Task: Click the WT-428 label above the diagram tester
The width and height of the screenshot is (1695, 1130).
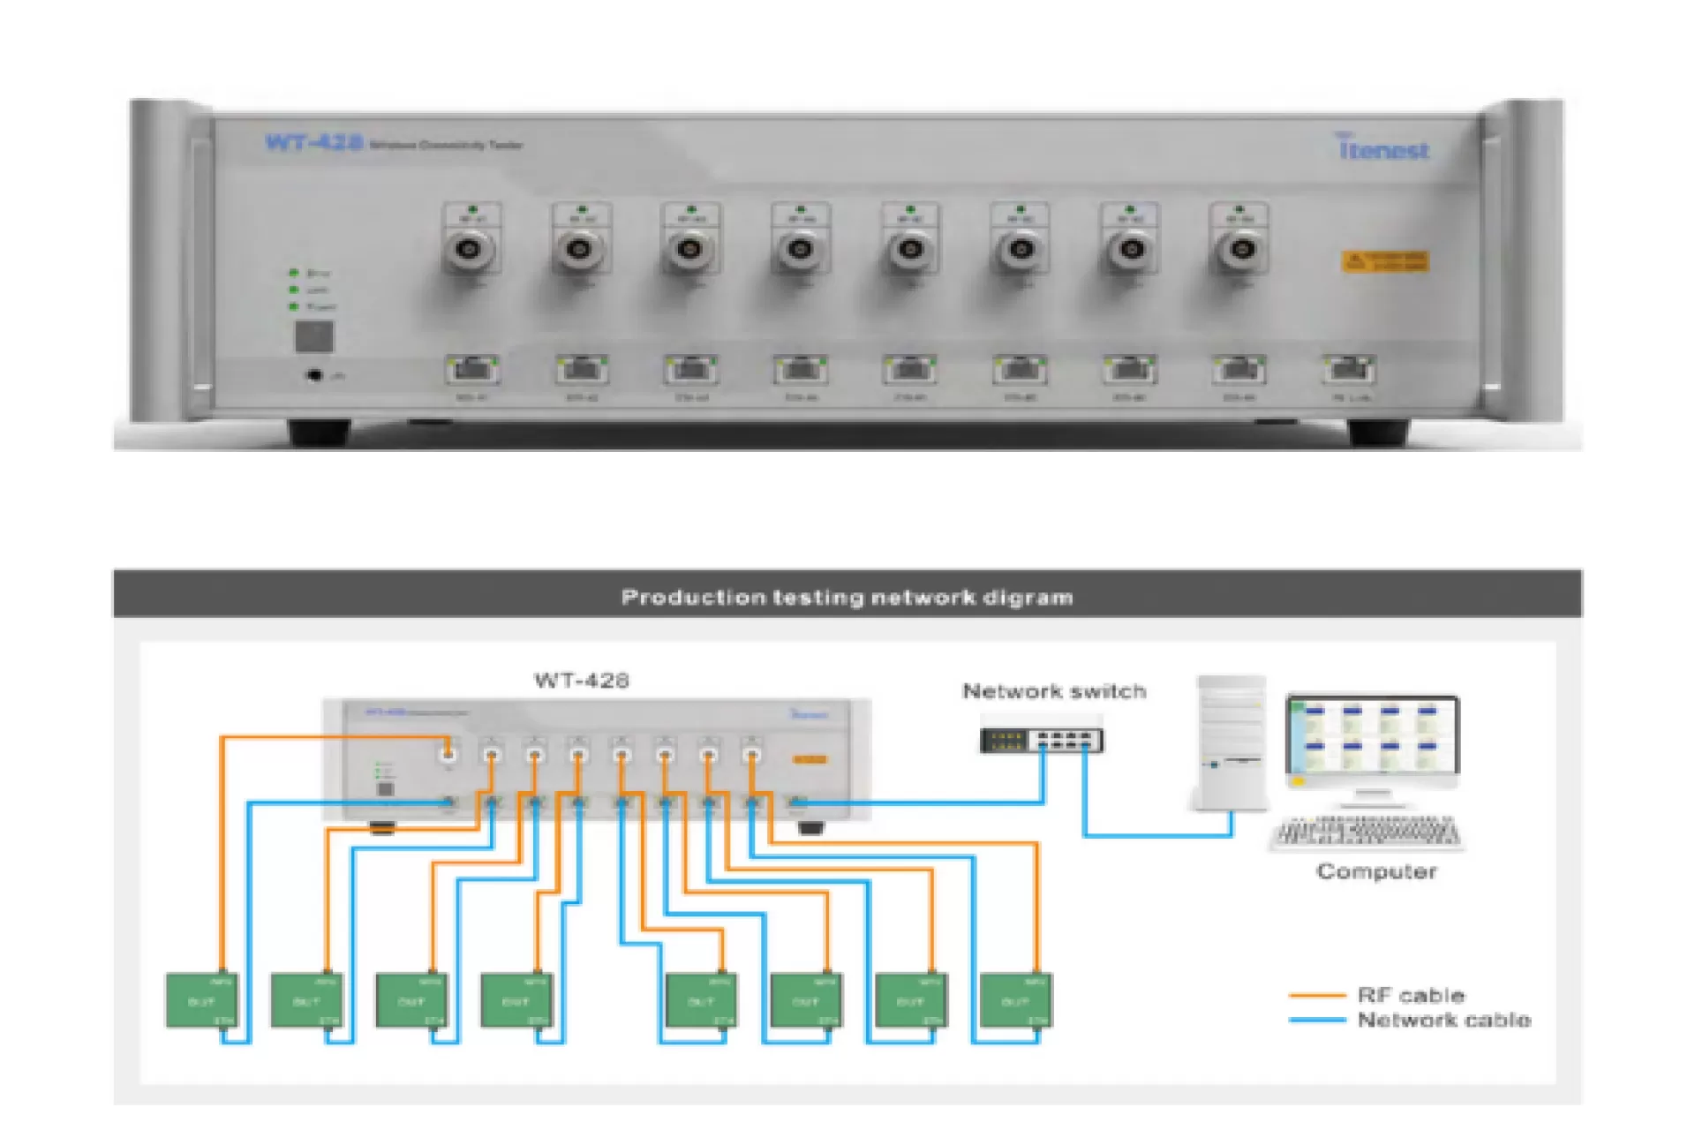Action: pos(582,681)
